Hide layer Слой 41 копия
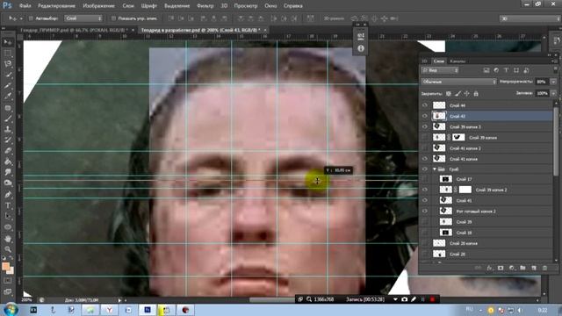Screen dimensions: 562x316 click(x=425, y=159)
